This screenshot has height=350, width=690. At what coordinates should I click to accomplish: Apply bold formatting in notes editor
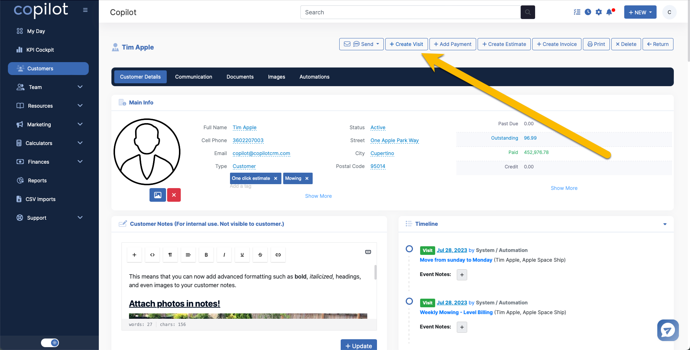click(206, 255)
